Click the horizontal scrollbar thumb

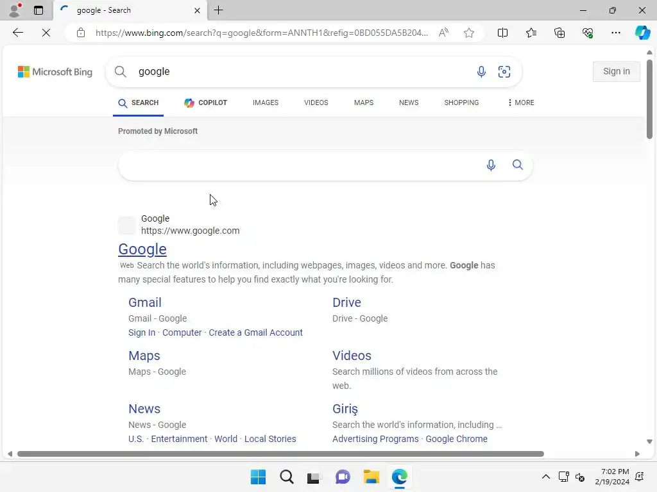pos(280,454)
